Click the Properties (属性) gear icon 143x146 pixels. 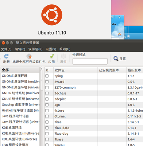point(63,56)
